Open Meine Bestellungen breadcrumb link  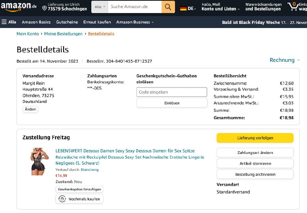point(63,34)
